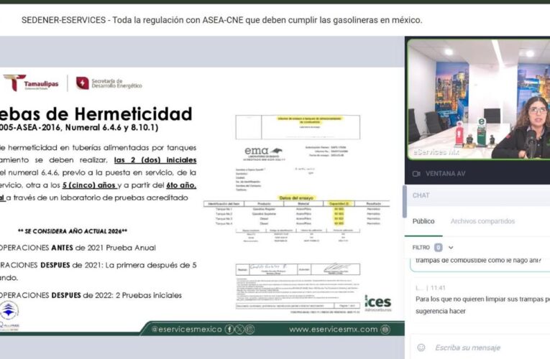Viewport: 550px width, 359px height.
Task: Click the ANTES de 2021 Prueba Anual line
Action: (x=78, y=248)
